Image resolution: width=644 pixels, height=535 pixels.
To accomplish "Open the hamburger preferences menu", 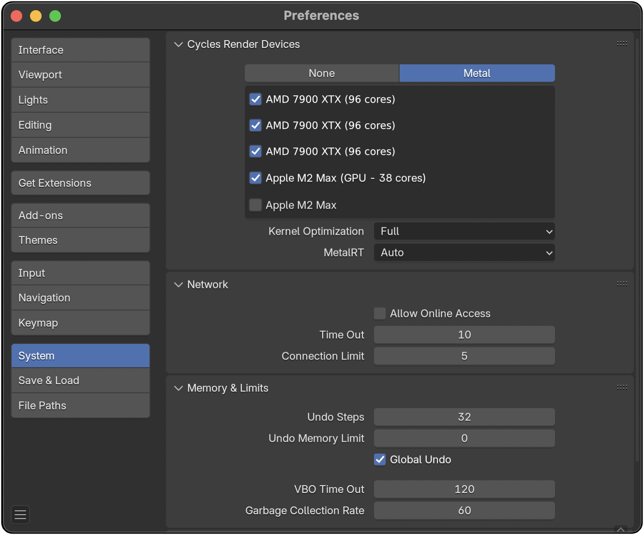I will tap(20, 515).
